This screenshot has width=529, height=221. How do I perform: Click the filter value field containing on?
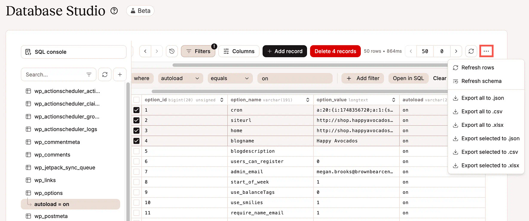pyautogui.click(x=295, y=78)
